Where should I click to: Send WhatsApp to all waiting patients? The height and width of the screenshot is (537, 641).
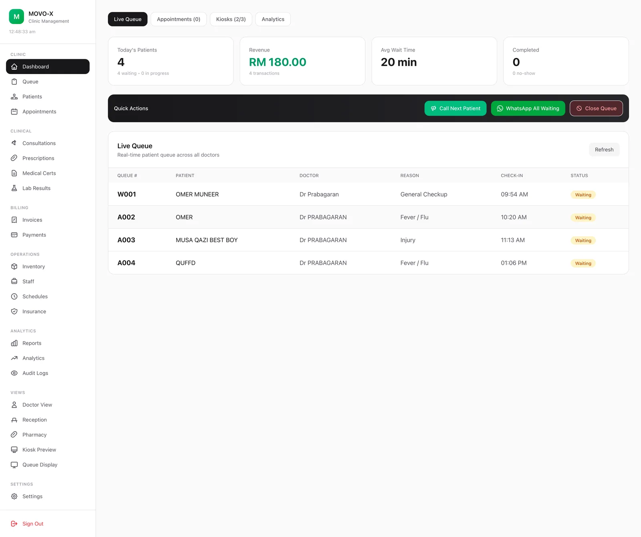[x=528, y=109]
